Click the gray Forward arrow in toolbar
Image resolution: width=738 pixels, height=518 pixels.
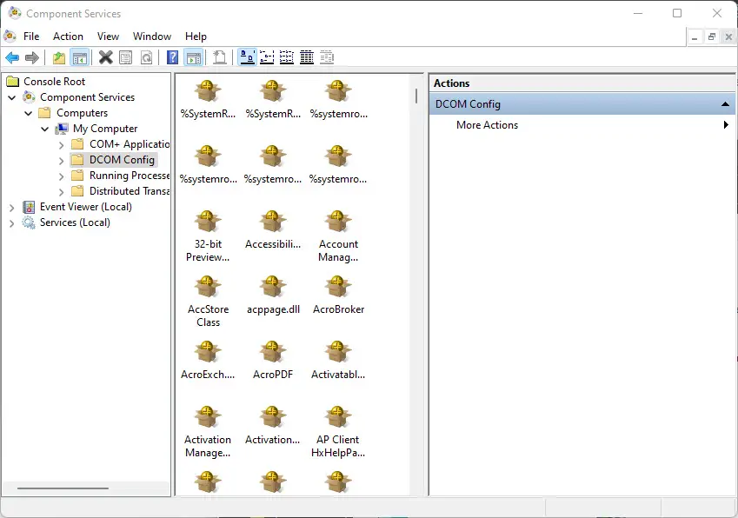click(31, 58)
